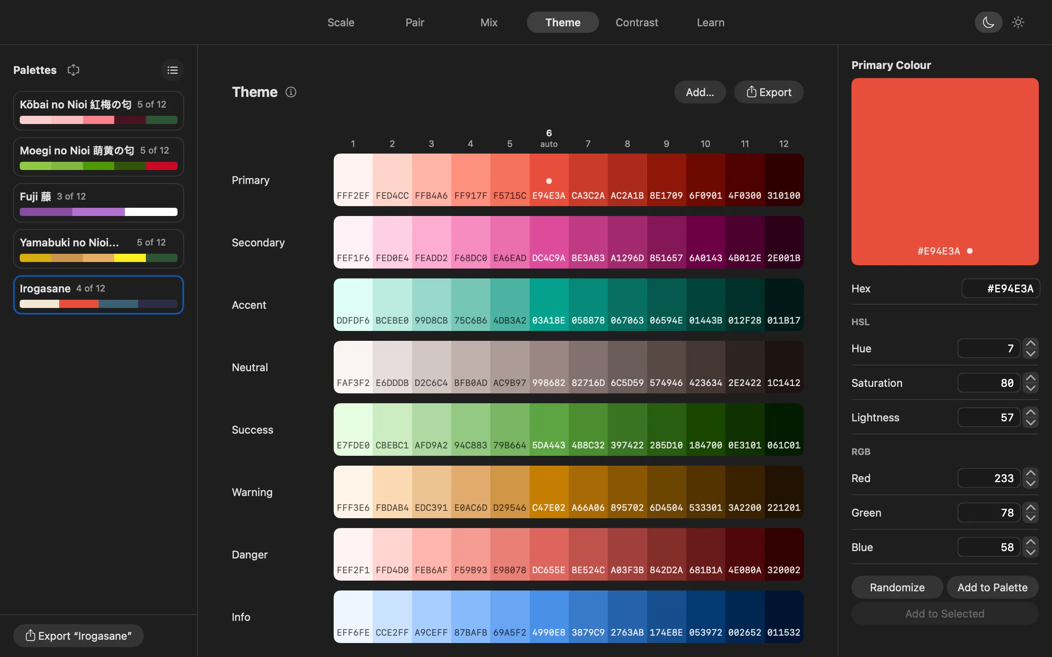
Task: Click the large Primary Colour preview swatch
Action: pyautogui.click(x=945, y=172)
